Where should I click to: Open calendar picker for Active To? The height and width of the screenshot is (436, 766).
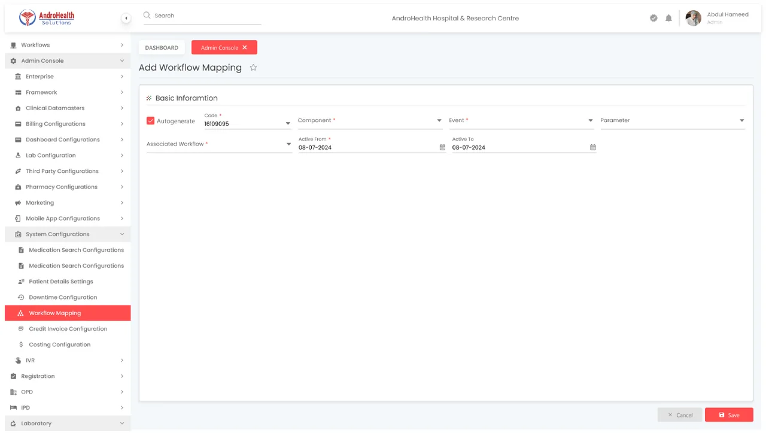click(593, 147)
